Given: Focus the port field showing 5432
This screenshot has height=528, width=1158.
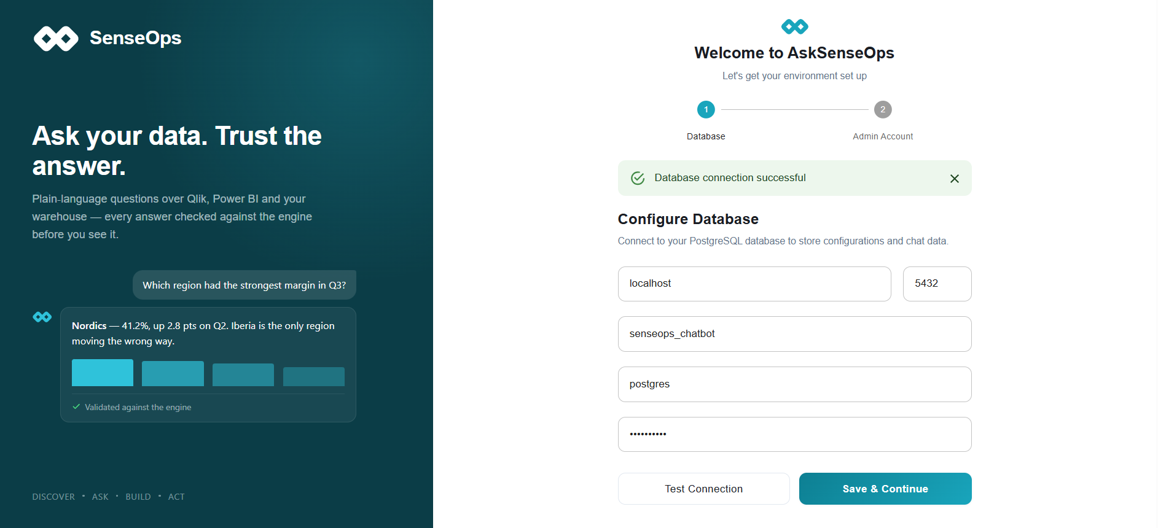Looking at the screenshot, I should click(937, 284).
